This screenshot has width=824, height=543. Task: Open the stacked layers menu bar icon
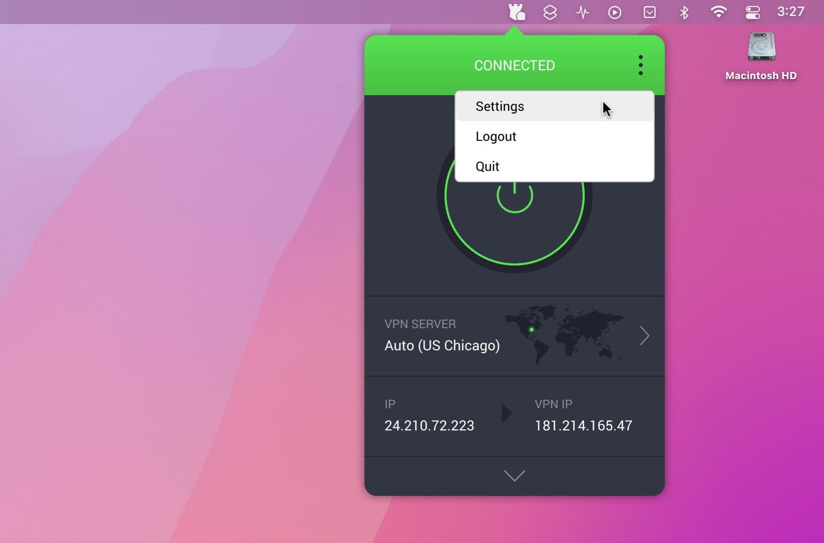click(550, 12)
